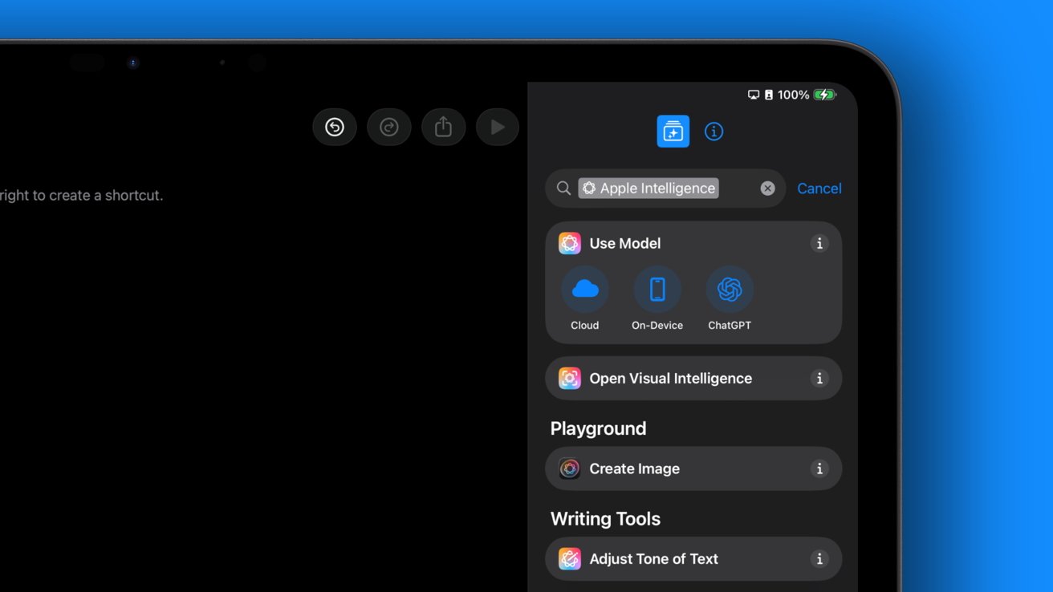Tap the battery status icon
The height and width of the screenshot is (592, 1053).
[825, 95]
